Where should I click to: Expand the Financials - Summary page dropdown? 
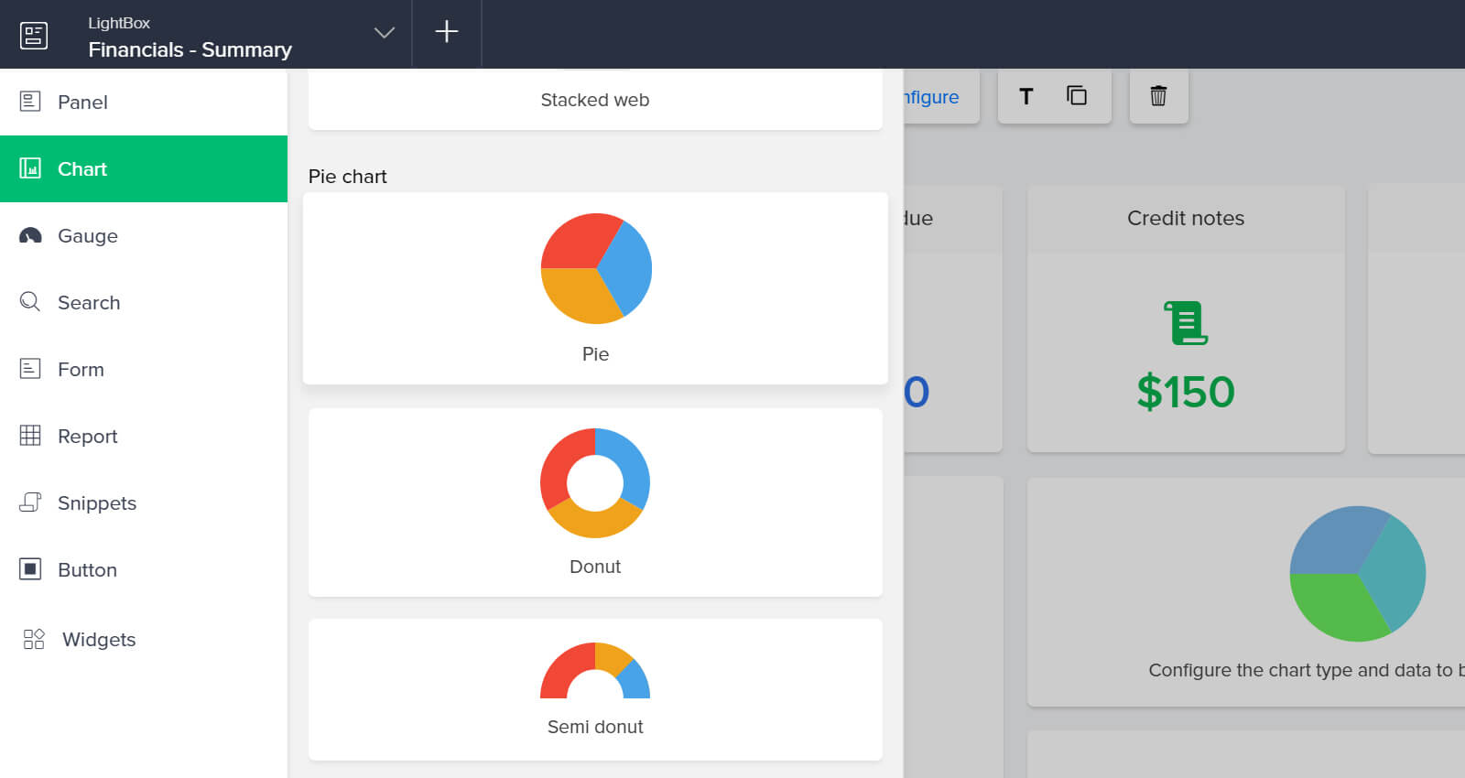pos(385,33)
